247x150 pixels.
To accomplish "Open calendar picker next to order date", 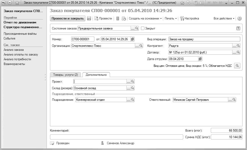I will tap(132, 39).
